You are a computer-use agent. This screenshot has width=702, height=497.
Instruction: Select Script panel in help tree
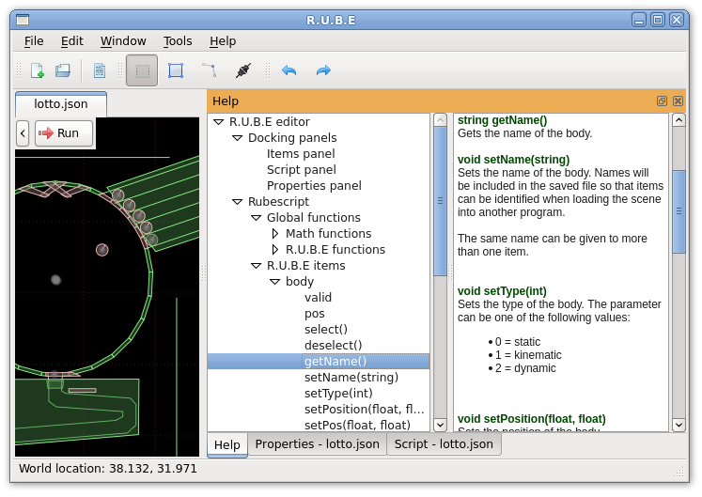tap(302, 170)
